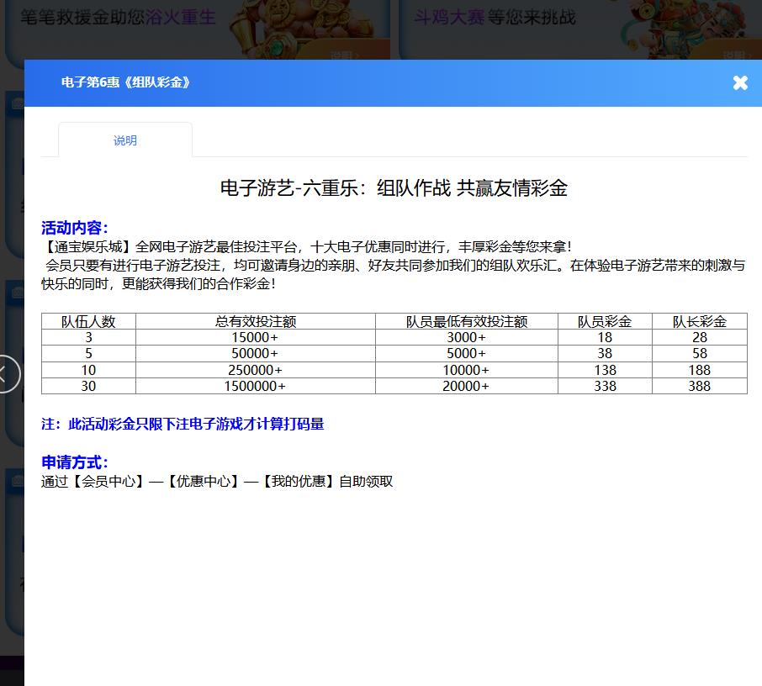
Task: Click the 队员彩金 column header
Action: click(x=605, y=321)
